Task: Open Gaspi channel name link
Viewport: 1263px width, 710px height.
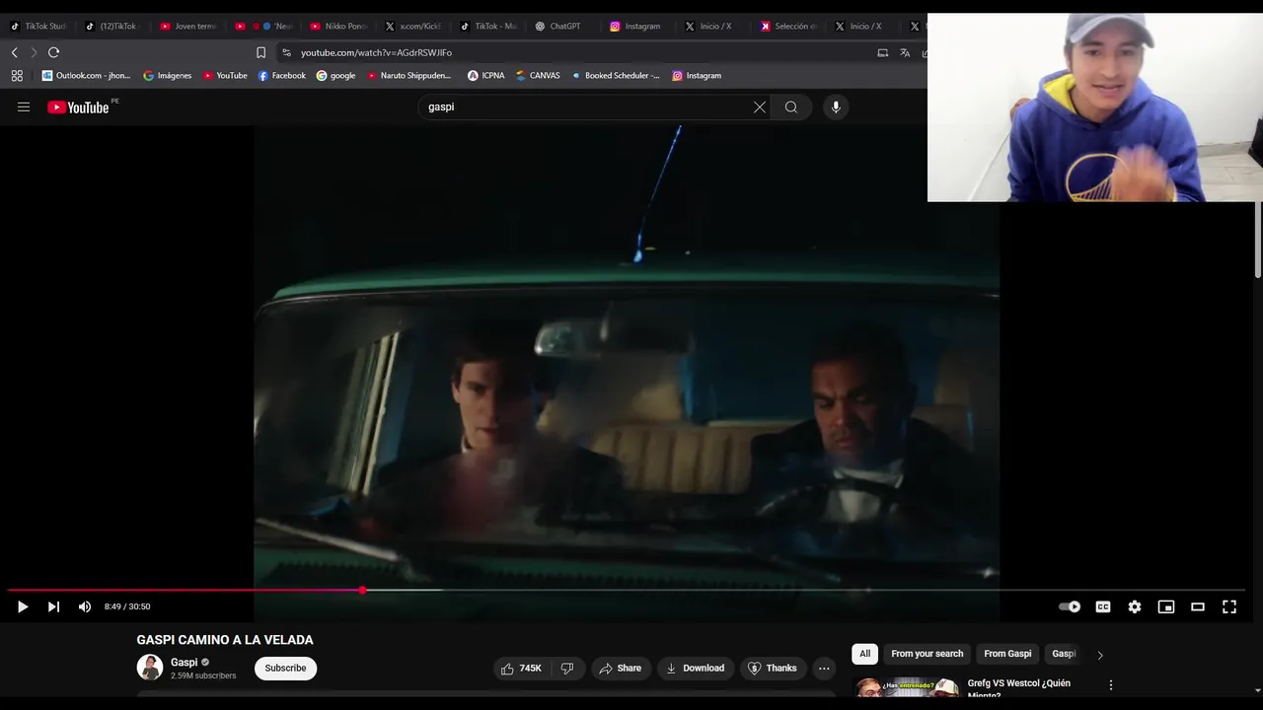Action: (184, 663)
